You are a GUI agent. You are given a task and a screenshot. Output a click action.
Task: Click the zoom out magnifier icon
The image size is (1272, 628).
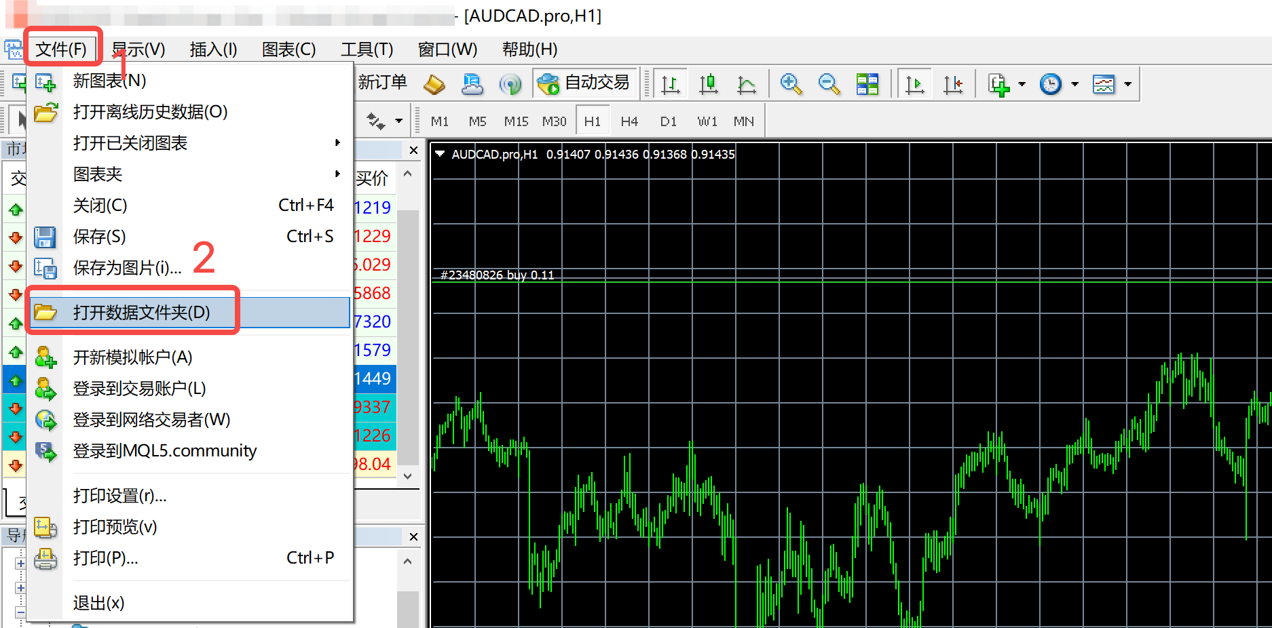(828, 84)
